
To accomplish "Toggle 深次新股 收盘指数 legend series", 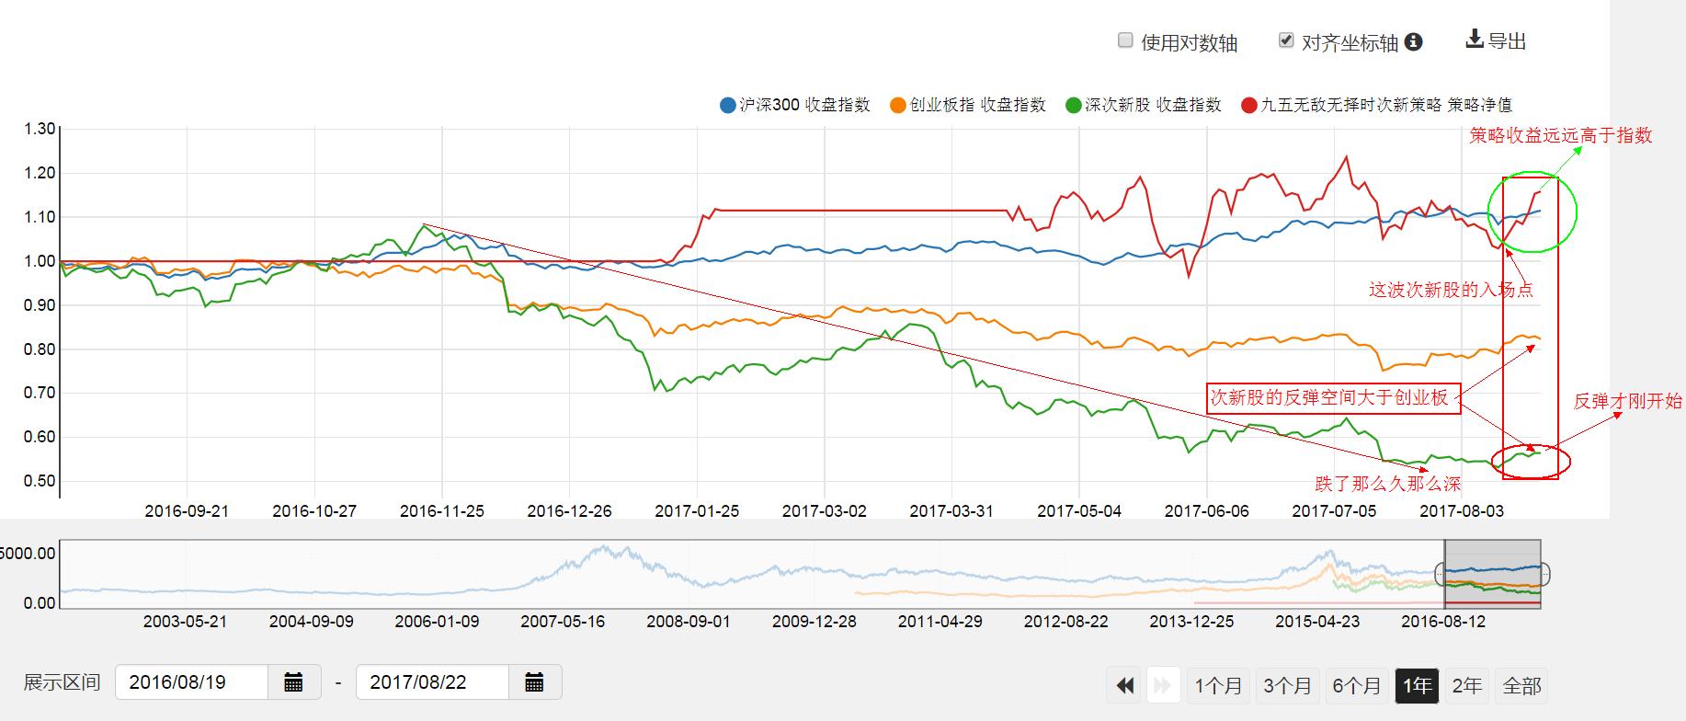I will coord(1143,105).
